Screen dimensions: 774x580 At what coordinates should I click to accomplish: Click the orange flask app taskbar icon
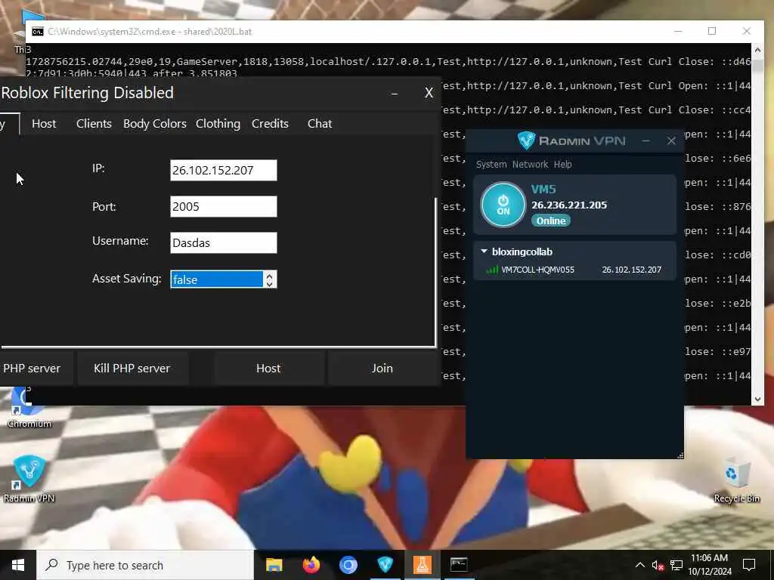(422, 565)
